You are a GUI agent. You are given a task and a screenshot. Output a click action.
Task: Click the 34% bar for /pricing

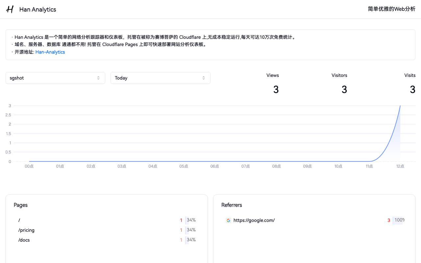click(191, 230)
